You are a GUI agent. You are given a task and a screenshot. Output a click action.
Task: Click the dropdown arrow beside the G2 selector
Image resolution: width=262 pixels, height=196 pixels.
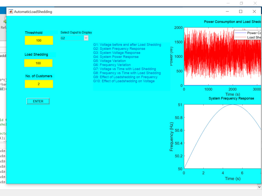86,38
